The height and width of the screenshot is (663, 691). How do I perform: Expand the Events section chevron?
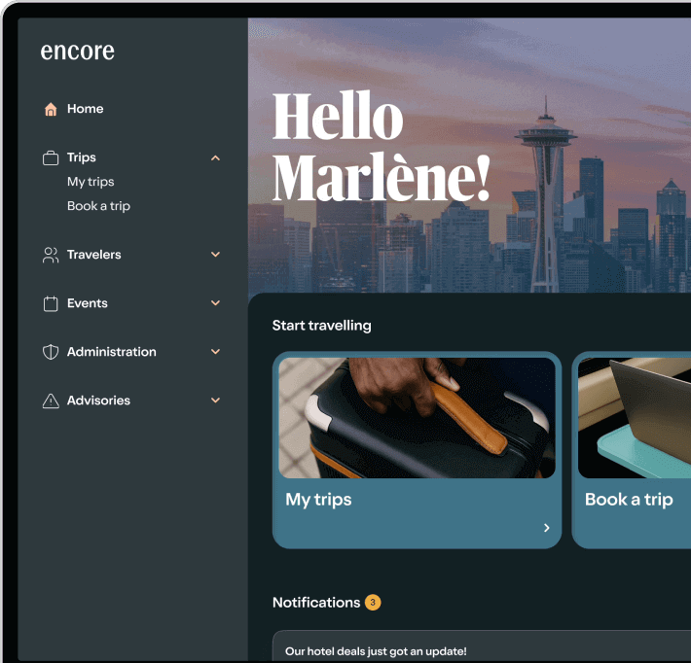click(215, 303)
